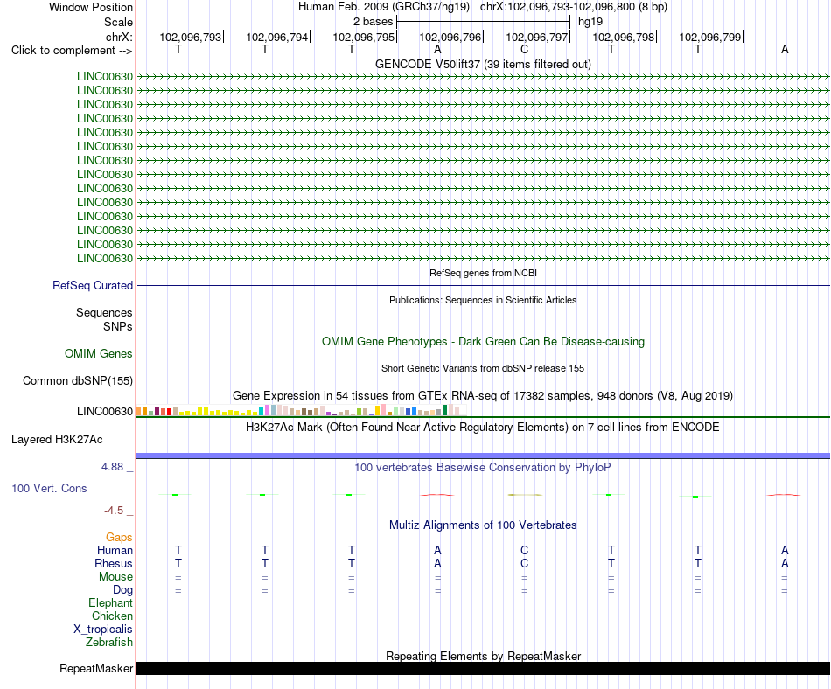Click the Human species label
The width and height of the screenshot is (831, 689).
coord(115,551)
